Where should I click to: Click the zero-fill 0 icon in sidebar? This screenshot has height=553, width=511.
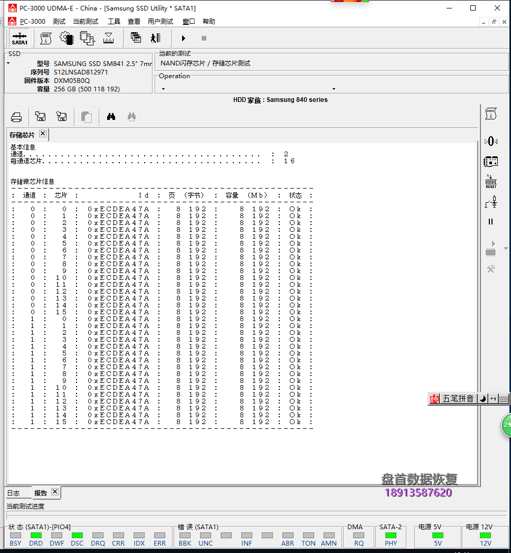coord(491,142)
